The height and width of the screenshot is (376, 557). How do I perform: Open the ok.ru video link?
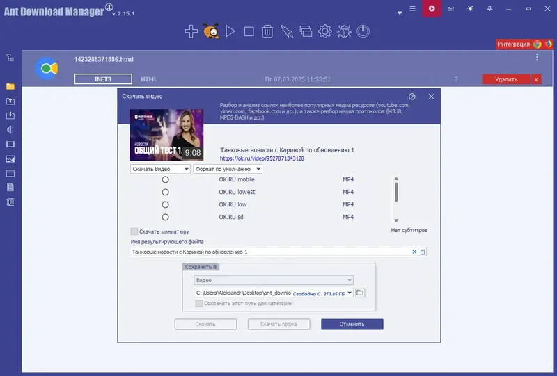pyautogui.click(x=262, y=158)
